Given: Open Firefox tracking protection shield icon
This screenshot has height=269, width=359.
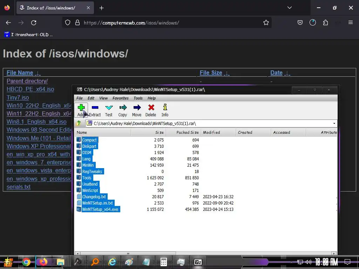Looking at the screenshot, I should click(x=68, y=23).
